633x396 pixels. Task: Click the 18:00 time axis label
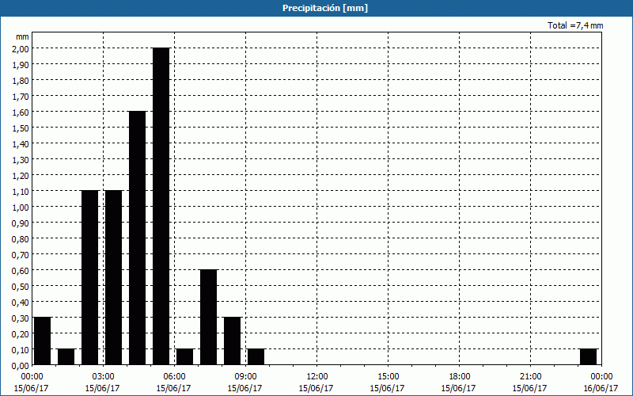(460, 377)
